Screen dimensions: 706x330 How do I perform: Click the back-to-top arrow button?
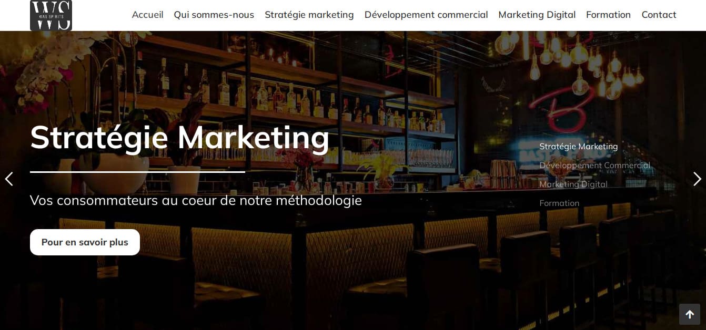click(690, 314)
